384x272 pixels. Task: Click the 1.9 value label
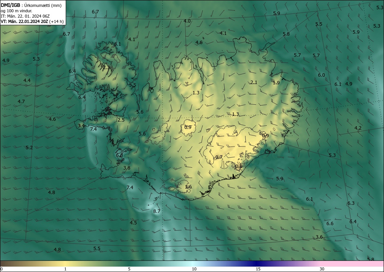276,83
